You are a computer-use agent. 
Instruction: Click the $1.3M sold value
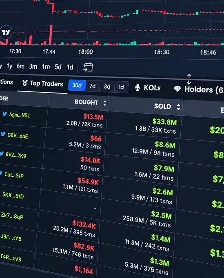pyautogui.click(x=160, y=262)
